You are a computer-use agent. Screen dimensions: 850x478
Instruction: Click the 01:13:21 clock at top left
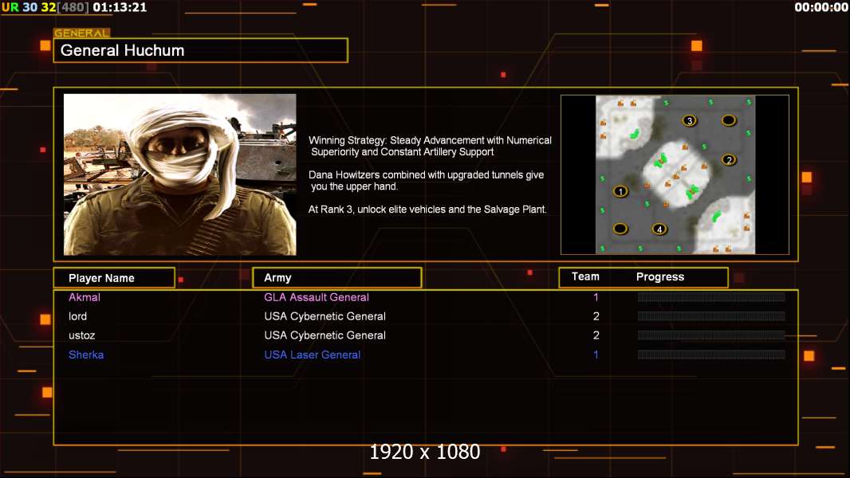coord(120,8)
